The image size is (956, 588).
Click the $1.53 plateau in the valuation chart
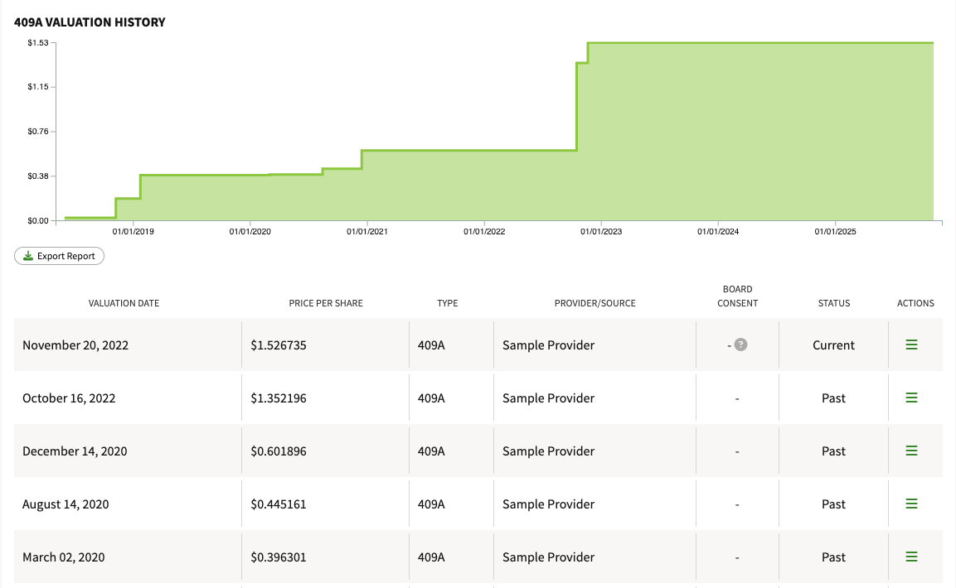[x=759, y=43]
